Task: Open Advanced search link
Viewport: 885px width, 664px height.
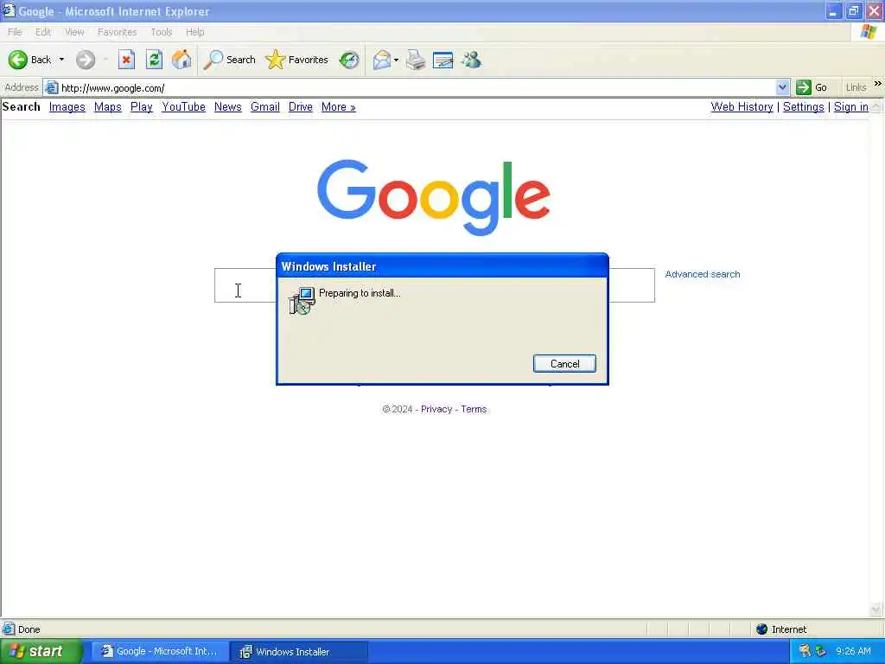Action: click(702, 274)
